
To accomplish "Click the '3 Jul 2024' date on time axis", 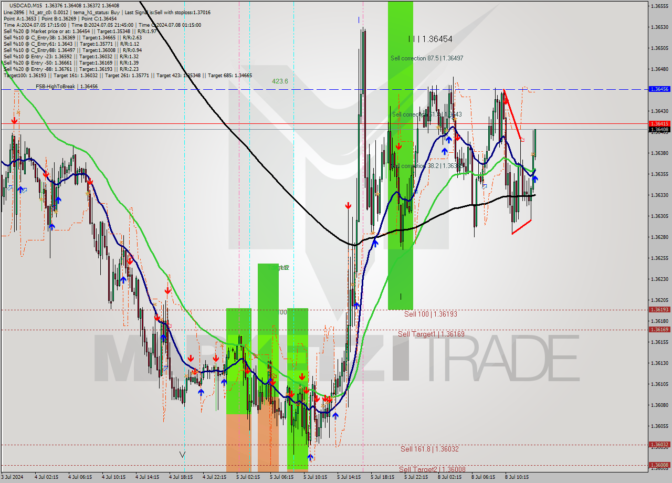I will [x=13, y=477].
